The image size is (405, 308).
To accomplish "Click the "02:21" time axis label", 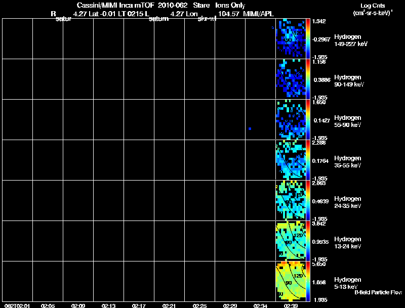I will click(169, 305).
